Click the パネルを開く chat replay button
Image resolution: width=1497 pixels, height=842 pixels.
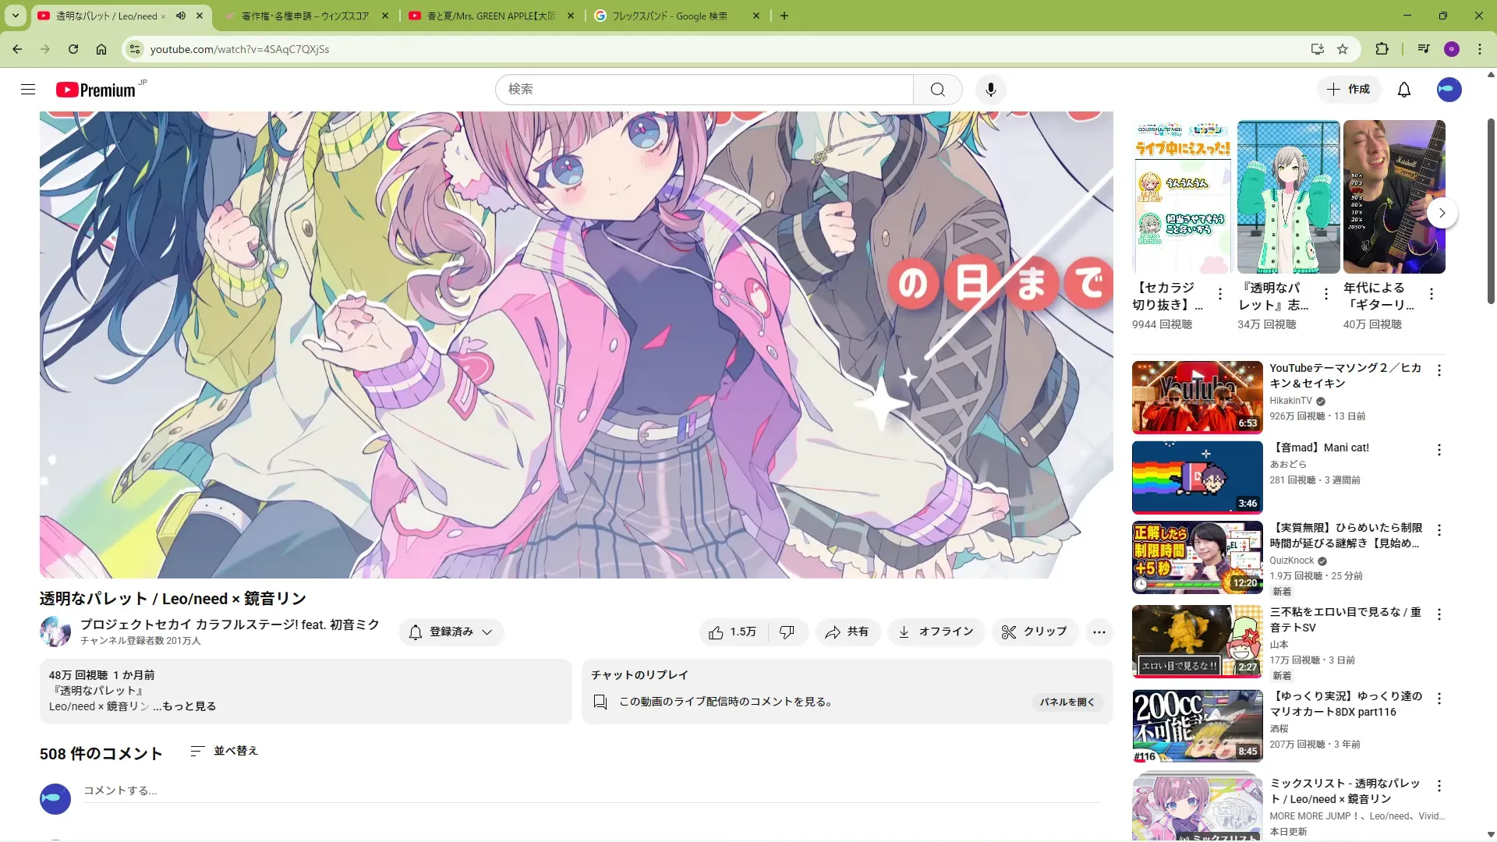(1067, 702)
